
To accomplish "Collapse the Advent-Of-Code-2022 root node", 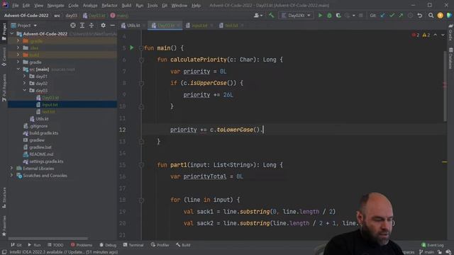I will click(x=12, y=34).
